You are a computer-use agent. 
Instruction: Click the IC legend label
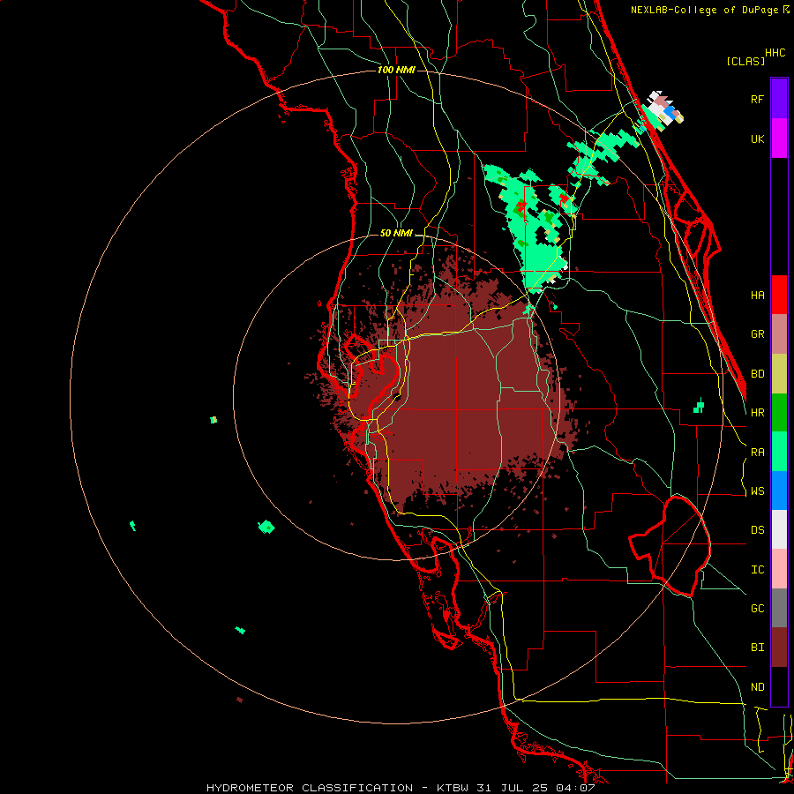[x=757, y=570]
